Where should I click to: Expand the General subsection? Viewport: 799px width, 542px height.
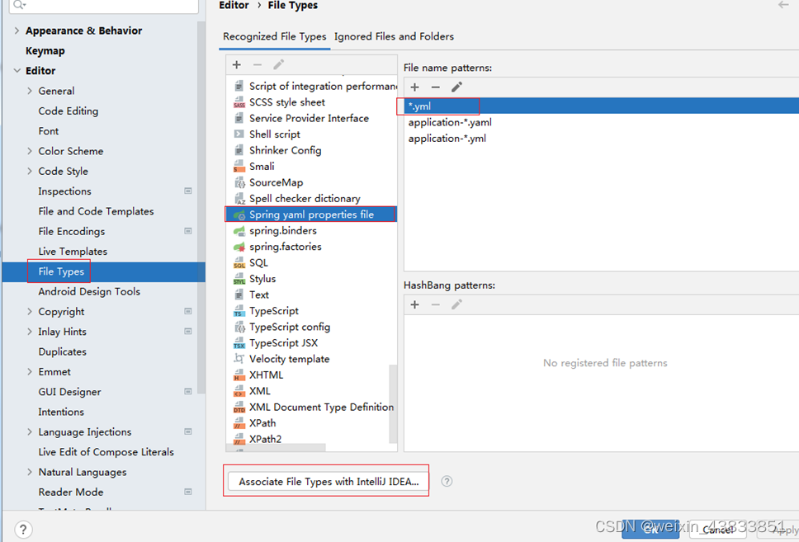(30, 91)
